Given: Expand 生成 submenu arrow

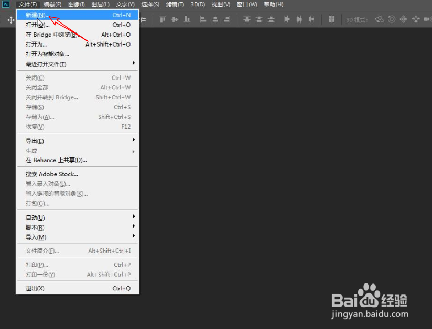Looking at the screenshot, I should pos(133,151).
